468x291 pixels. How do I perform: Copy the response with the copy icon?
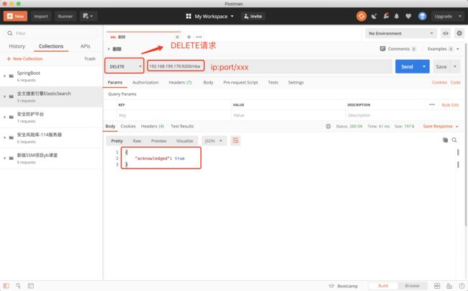(445, 140)
